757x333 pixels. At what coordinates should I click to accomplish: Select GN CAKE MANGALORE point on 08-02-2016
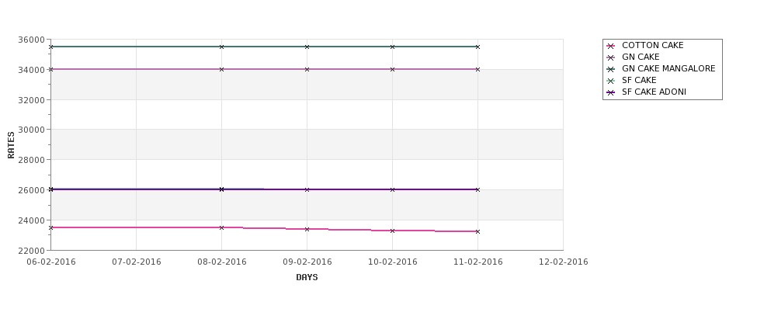[221, 47]
